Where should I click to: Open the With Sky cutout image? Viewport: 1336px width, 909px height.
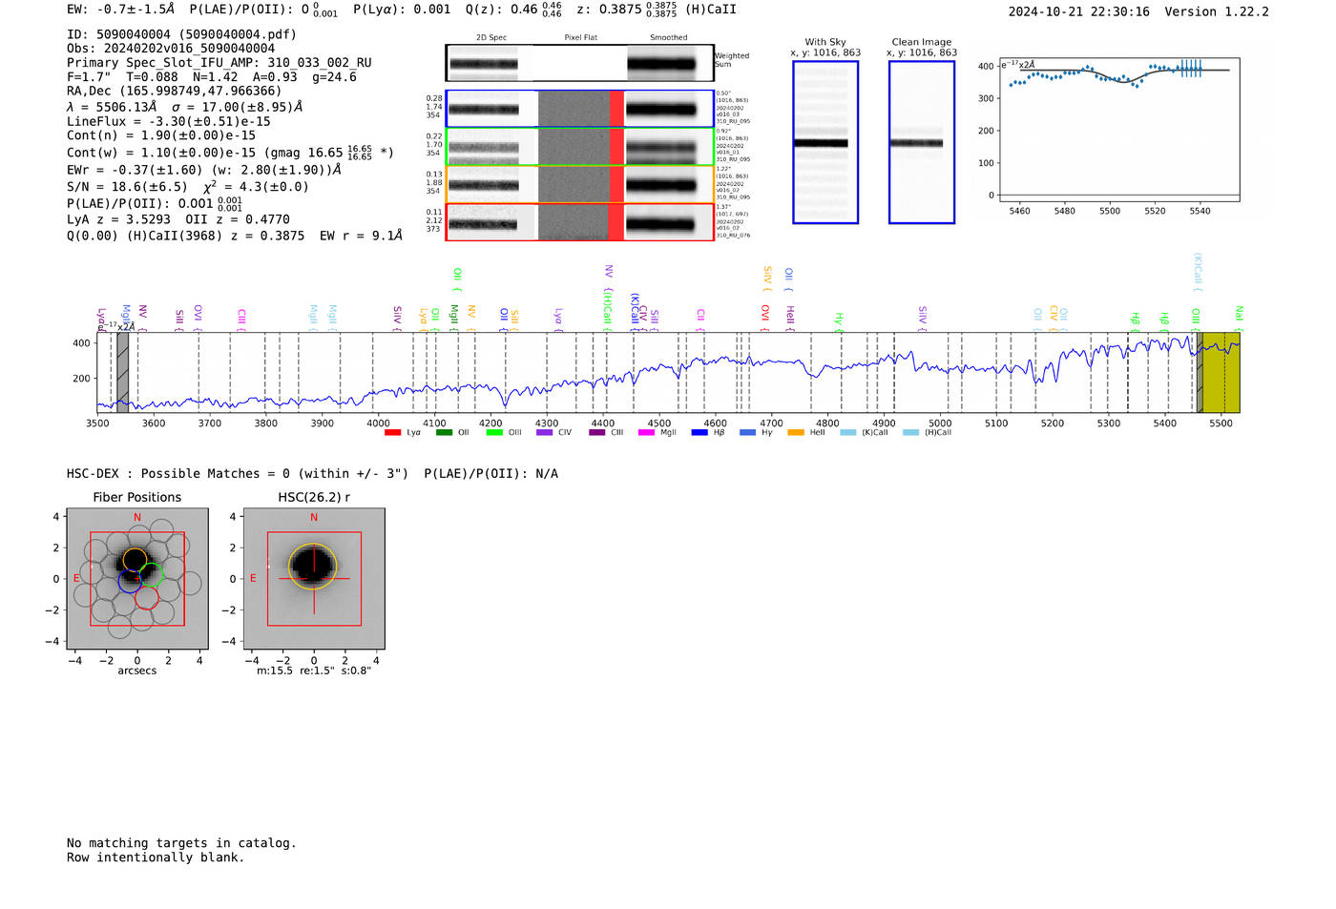tap(825, 142)
